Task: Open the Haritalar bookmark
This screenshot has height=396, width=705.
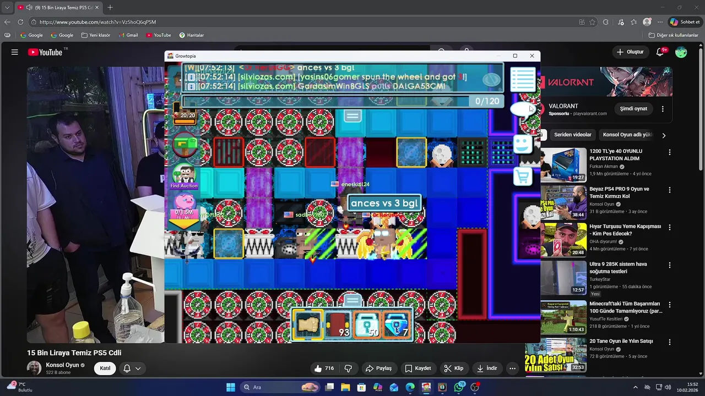Action: coord(191,35)
